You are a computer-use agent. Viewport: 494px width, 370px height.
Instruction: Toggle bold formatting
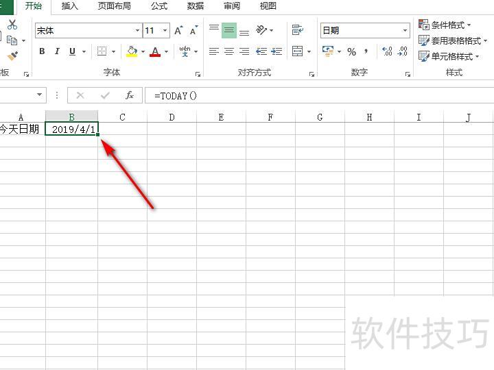(42, 51)
